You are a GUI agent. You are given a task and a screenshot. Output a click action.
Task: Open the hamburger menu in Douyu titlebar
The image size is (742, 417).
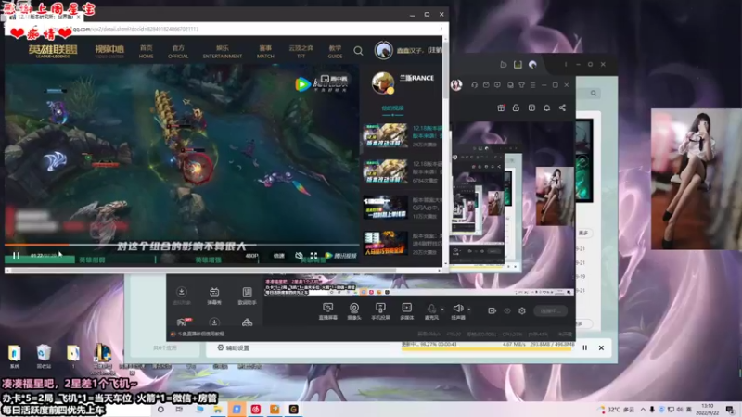click(x=532, y=85)
